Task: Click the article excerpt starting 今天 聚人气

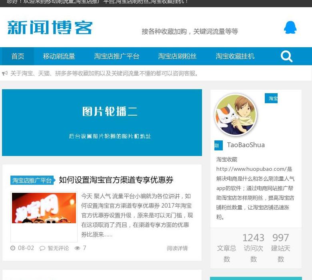Action: (137, 215)
